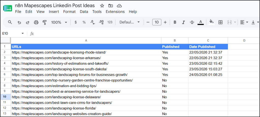Click the select-all corner box
260x117 pixels.
[x=6, y=41]
